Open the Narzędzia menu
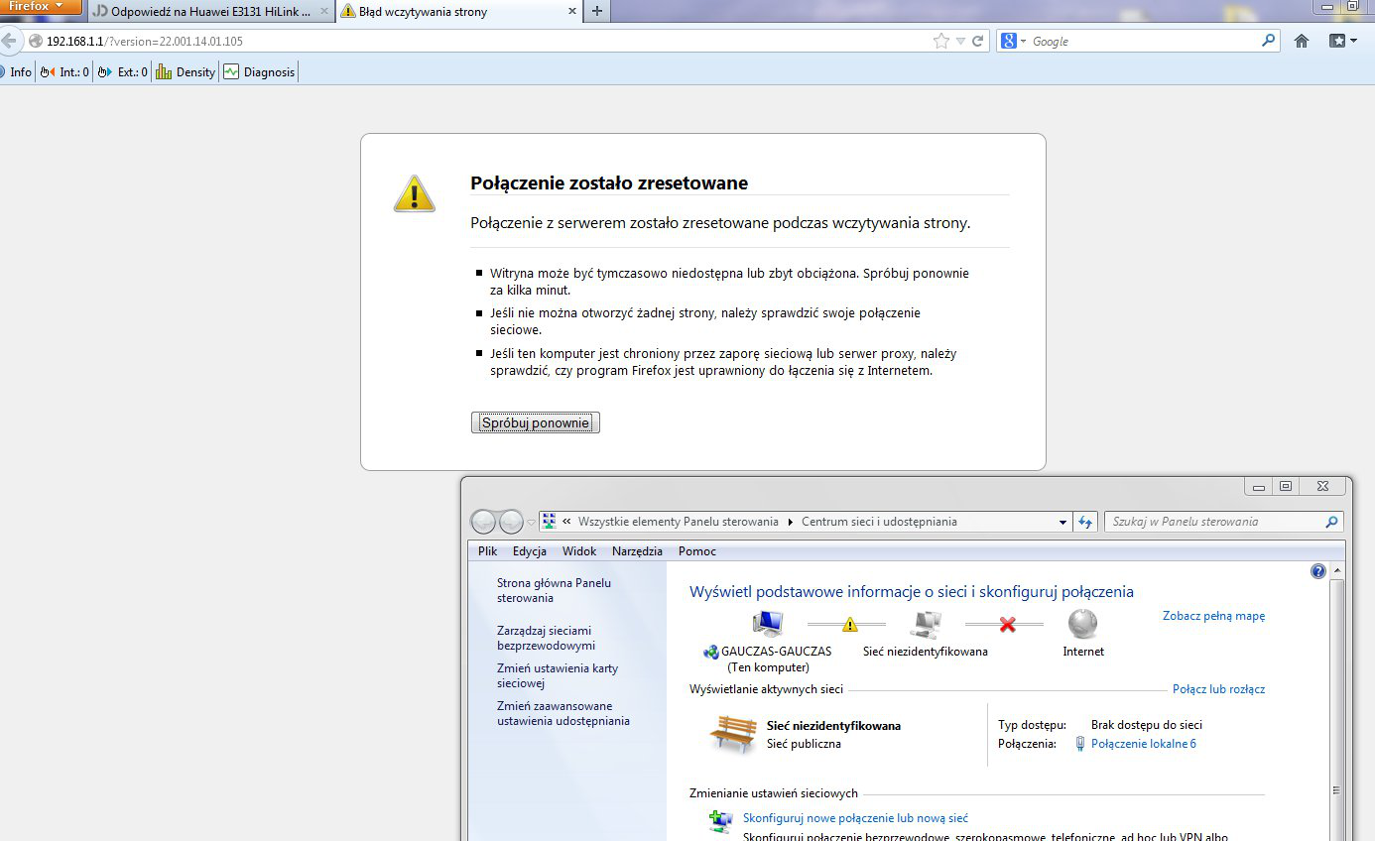 pos(637,551)
